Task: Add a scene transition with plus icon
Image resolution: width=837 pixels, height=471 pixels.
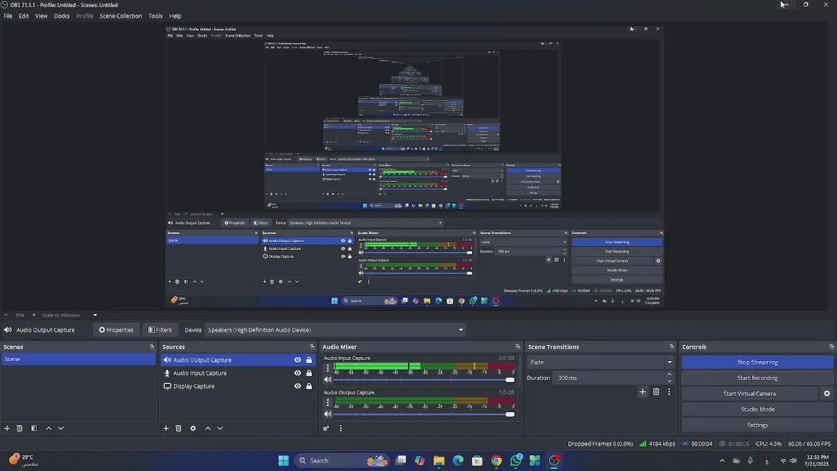Action: coord(643,392)
